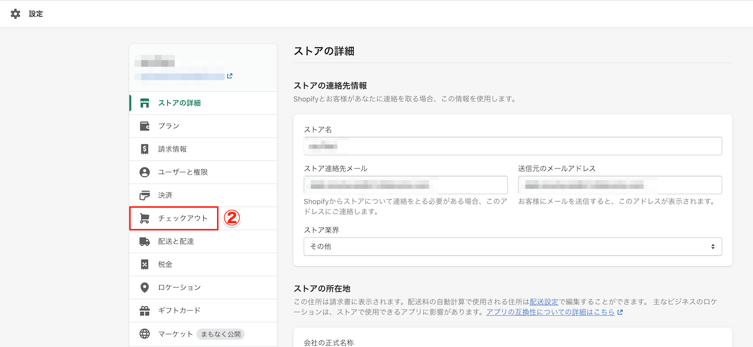This screenshot has height=347, width=753.
Task: Focus the ストア名 input field
Action: [513, 146]
